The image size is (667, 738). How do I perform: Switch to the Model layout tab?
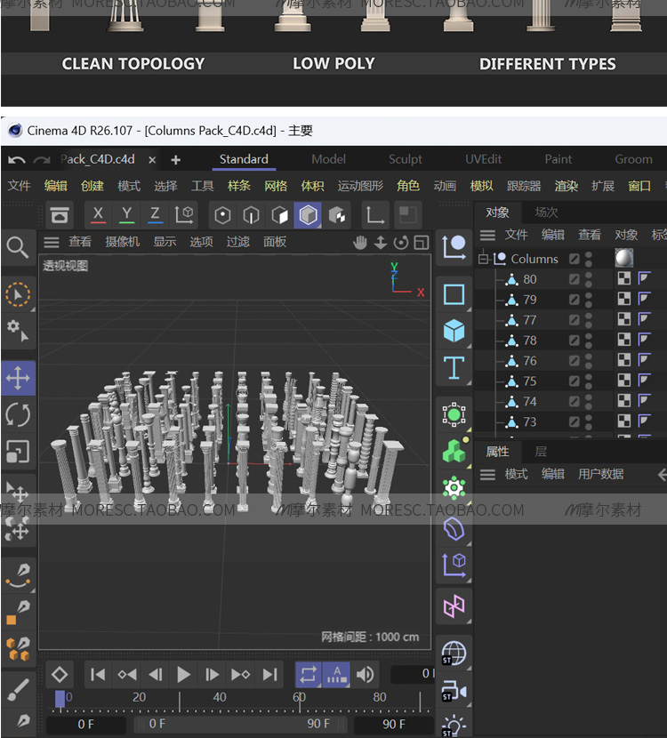(328, 159)
